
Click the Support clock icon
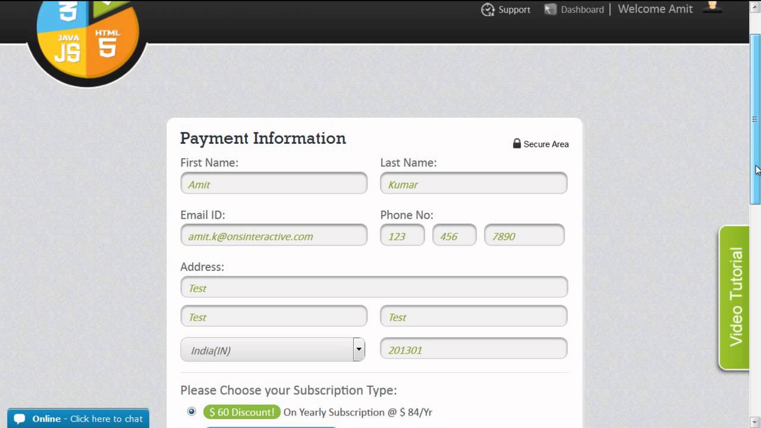[488, 10]
